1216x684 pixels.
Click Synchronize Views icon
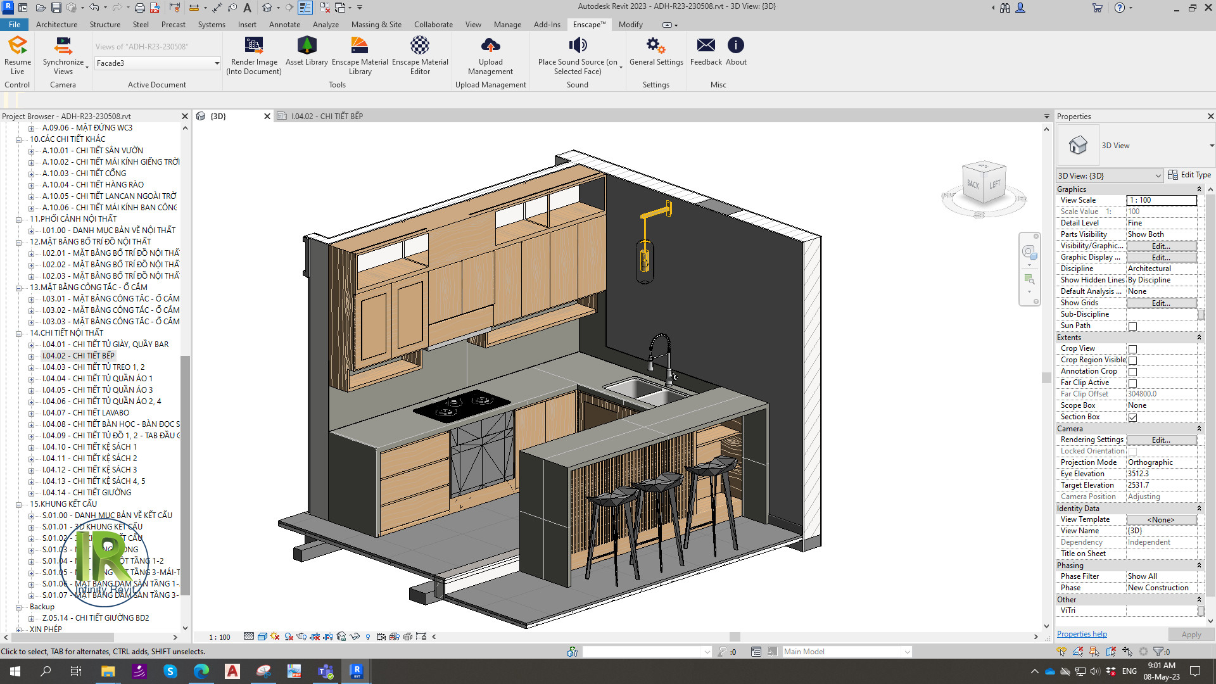pos(63,46)
